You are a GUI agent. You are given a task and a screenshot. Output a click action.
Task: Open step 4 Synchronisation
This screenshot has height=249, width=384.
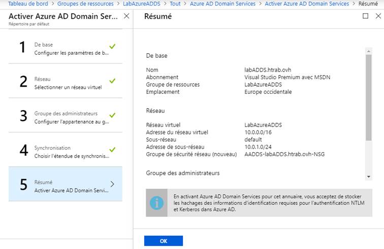pos(66,150)
